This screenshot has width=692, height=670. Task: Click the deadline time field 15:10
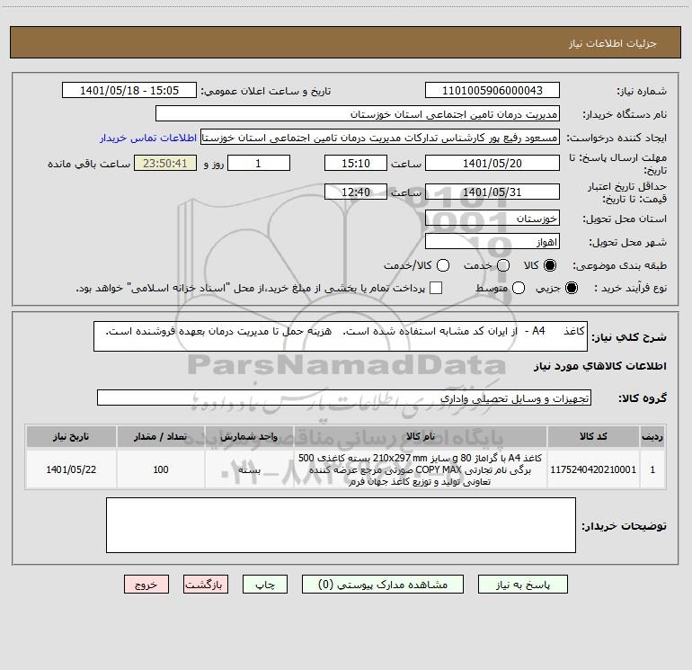pos(356,163)
